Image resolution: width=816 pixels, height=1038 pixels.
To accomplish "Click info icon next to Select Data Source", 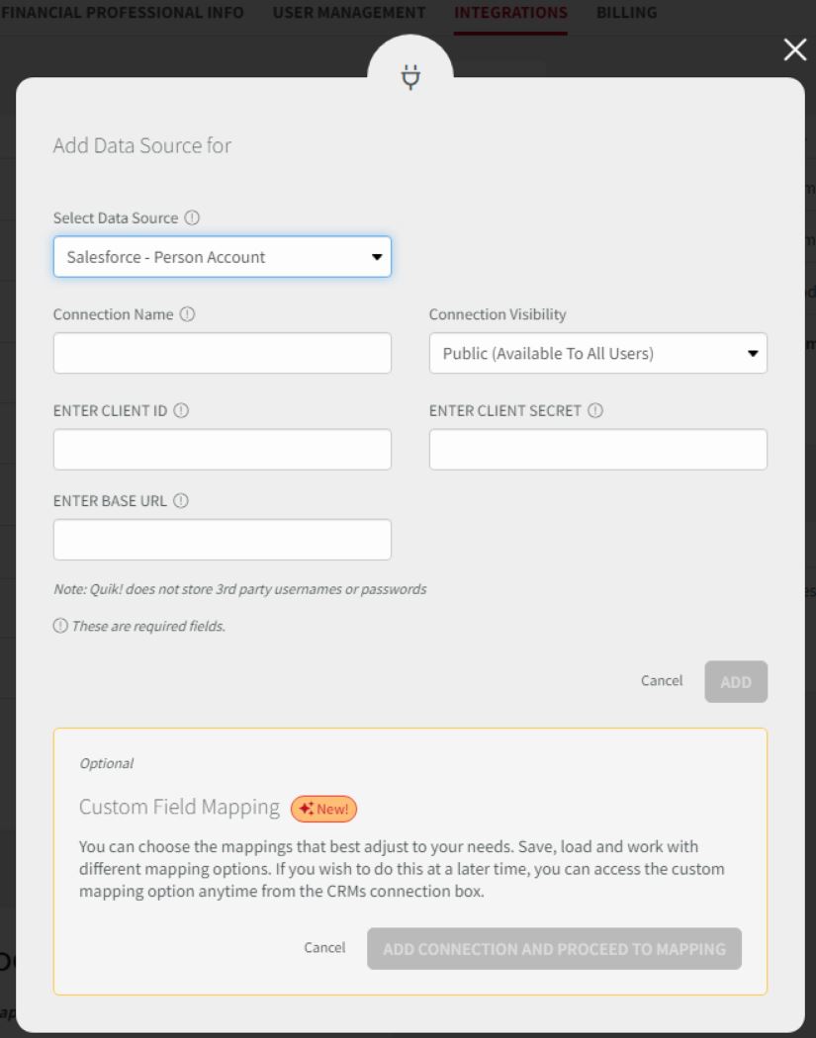I will point(192,217).
